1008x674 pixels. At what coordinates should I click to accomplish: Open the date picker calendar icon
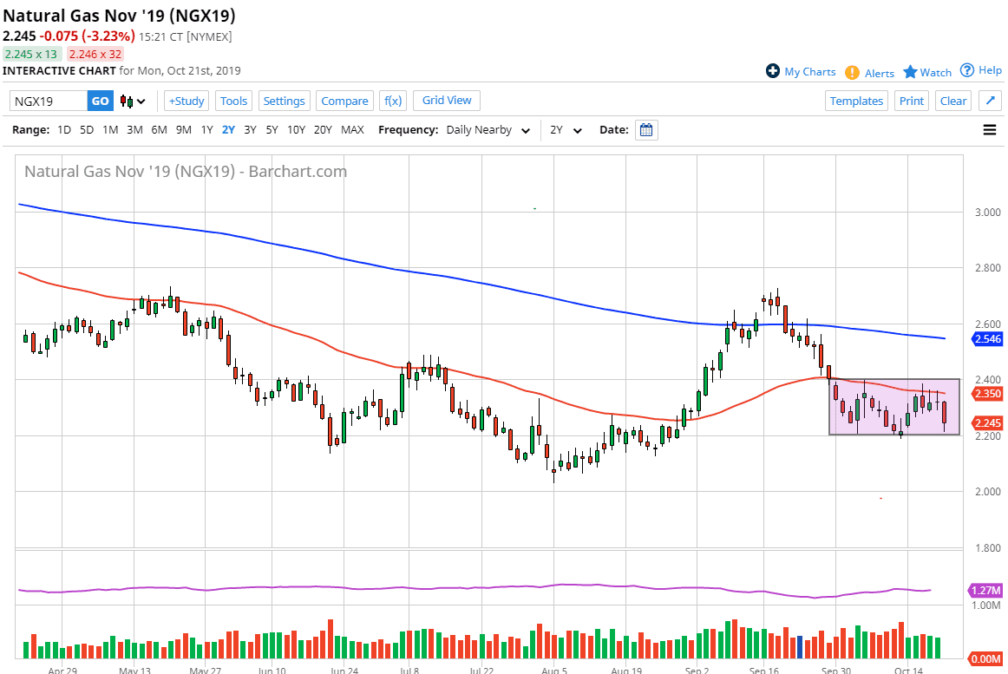tap(646, 130)
